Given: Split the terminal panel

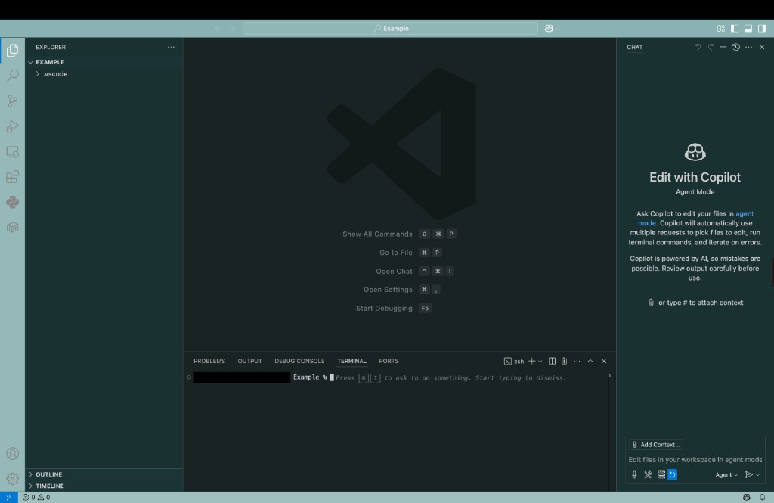Looking at the screenshot, I should coord(552,362).
